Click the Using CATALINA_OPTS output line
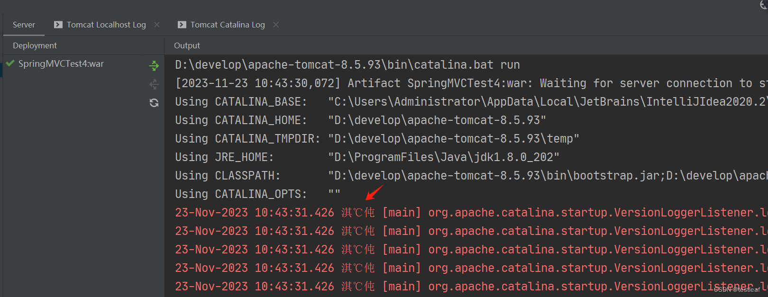The height and width of the screenshot is (297, 768). point(257,194)
